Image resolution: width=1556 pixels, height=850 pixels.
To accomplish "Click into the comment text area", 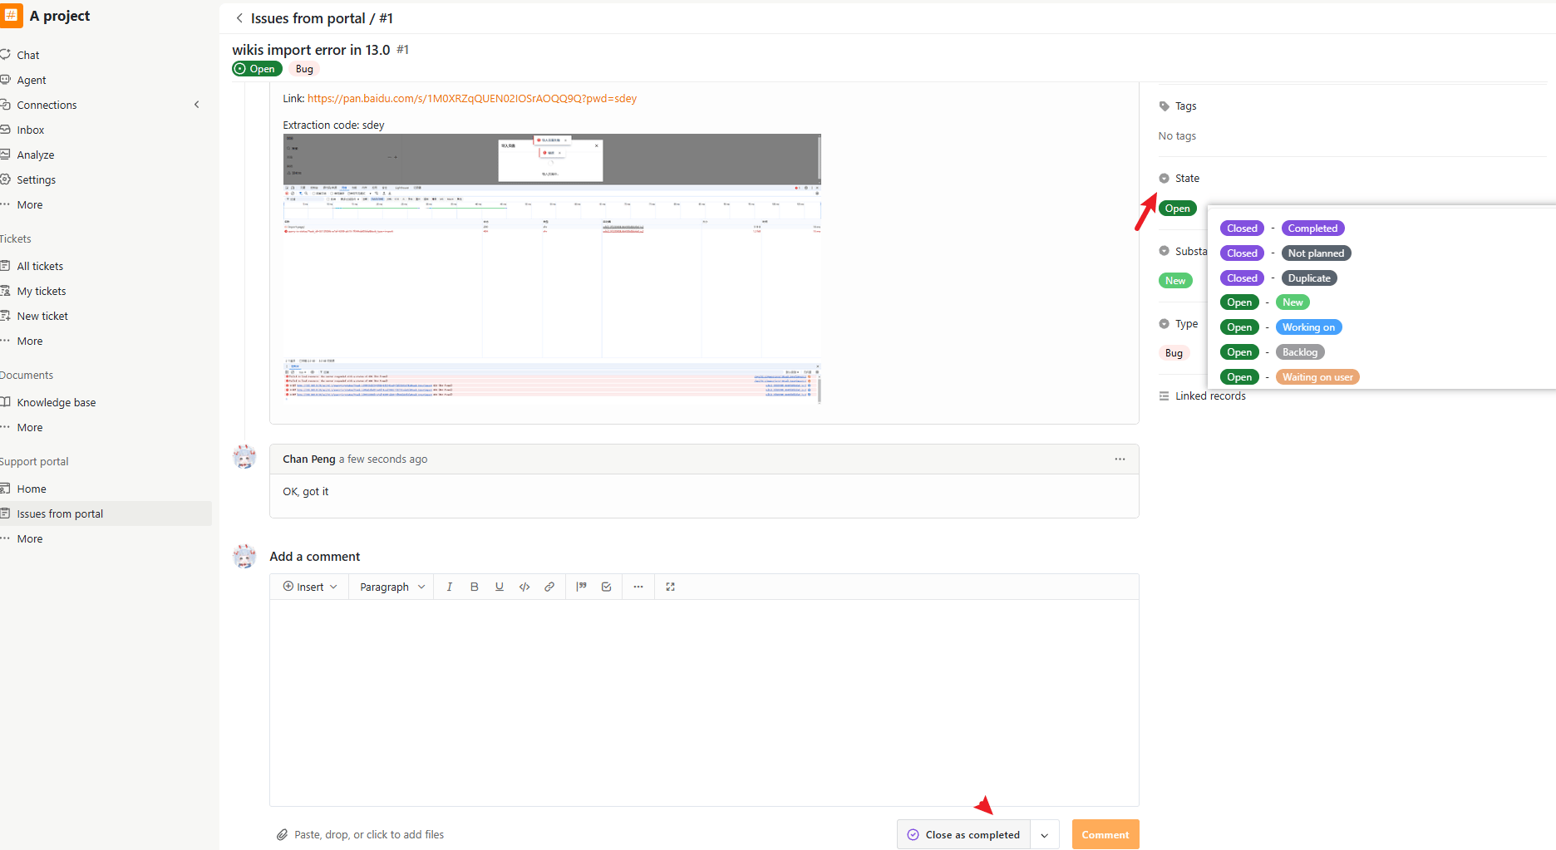I will tap(704, 702).
